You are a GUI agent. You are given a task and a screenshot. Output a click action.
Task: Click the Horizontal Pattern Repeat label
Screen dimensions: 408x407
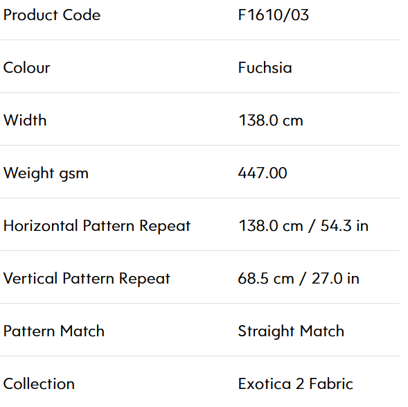pos(97,226)
